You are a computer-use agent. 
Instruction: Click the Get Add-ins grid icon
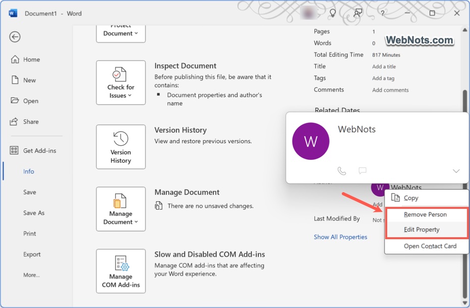[14, 150]
